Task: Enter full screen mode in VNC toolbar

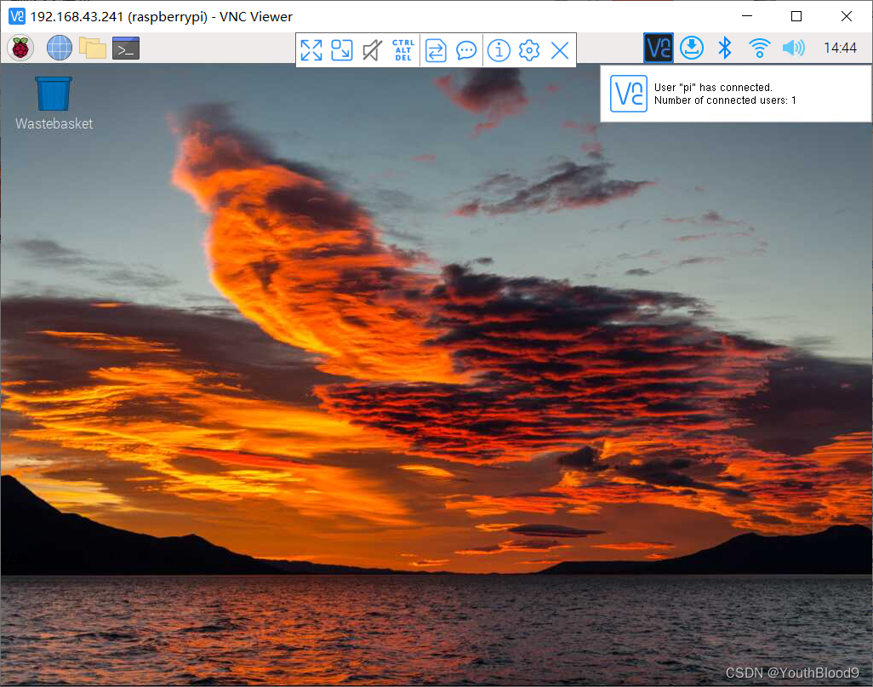Action: (x=311, y=50)
